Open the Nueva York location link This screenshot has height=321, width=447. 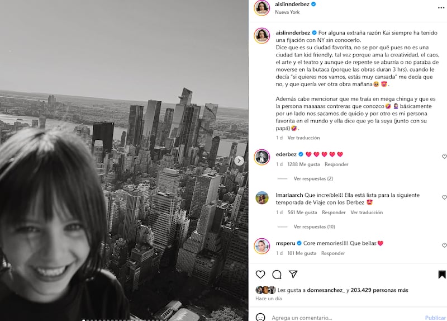click(x=287, y=12)
